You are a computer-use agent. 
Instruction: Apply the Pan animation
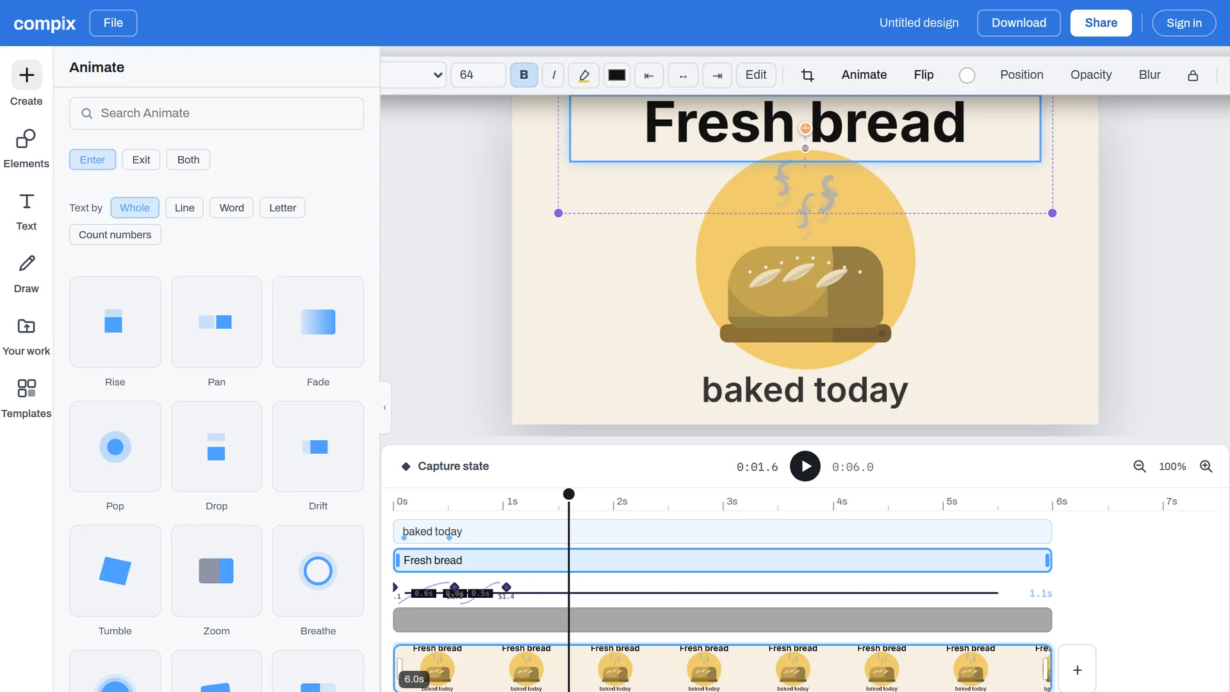[x=217, y=322]
